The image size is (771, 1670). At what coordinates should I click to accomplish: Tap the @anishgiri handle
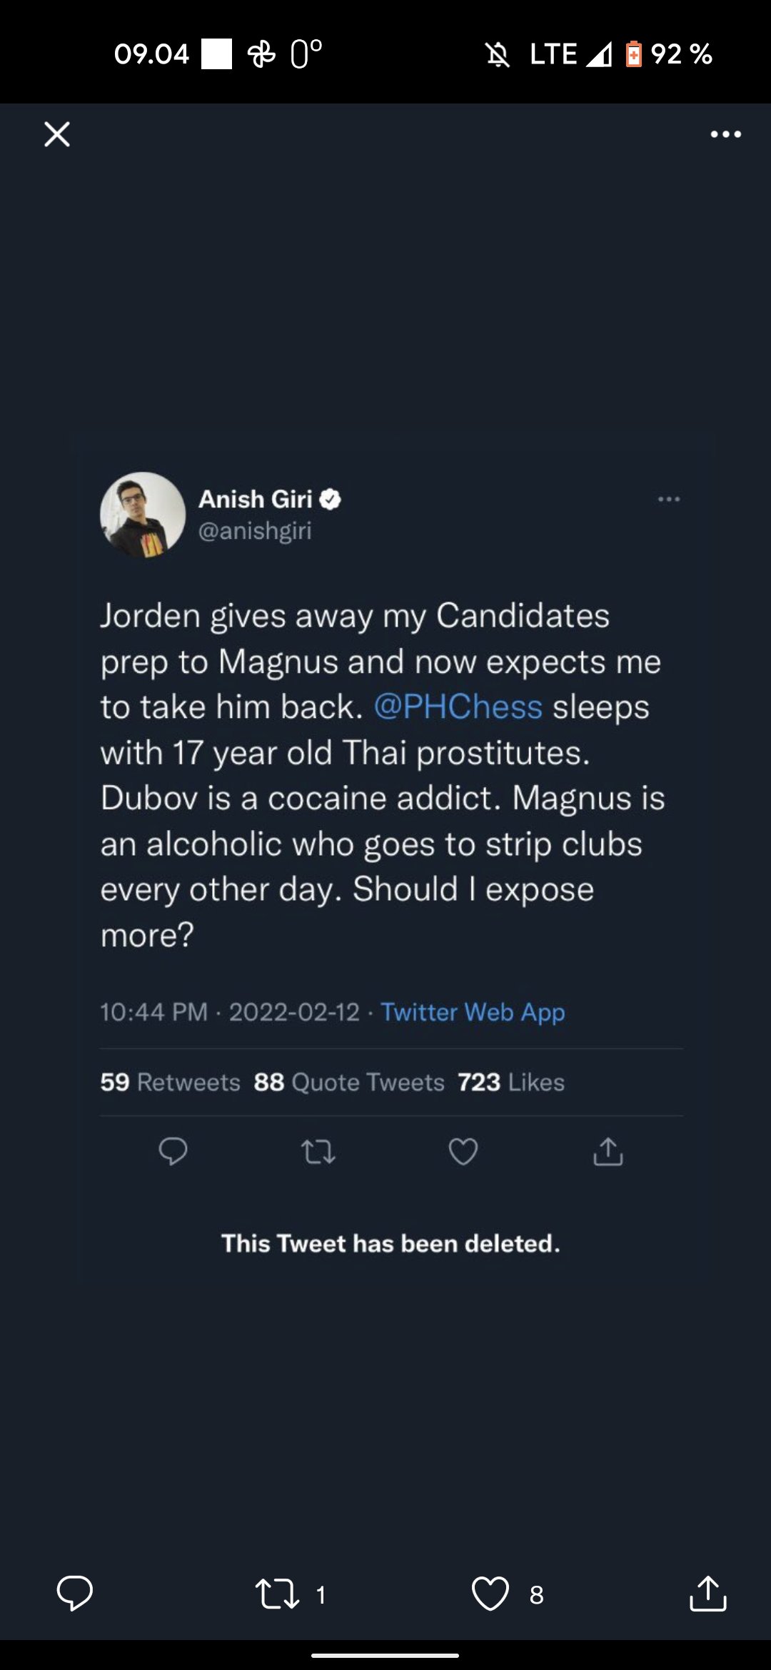pos(255,531)
